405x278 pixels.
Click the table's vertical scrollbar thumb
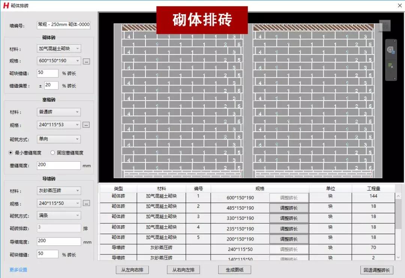click(398, 214)
